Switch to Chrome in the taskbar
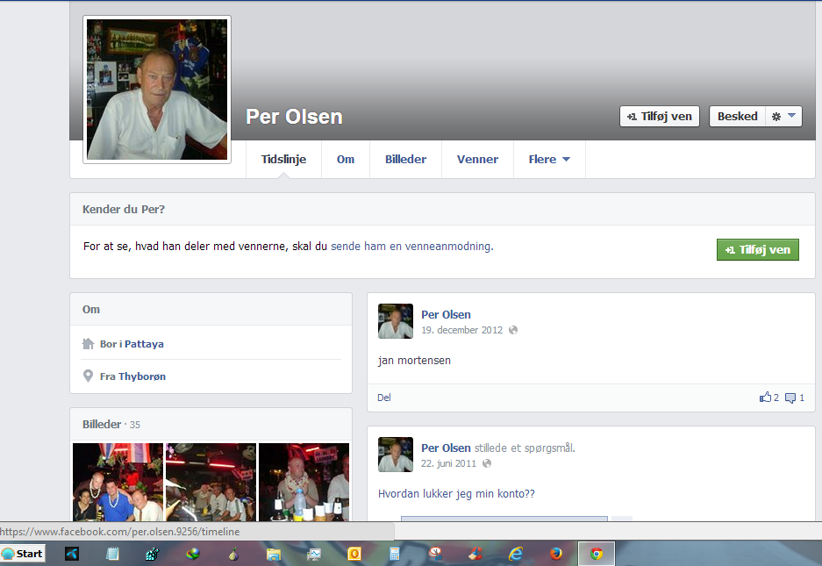The width and height of the screenshot is (822, 566). (x=597, y=554)
